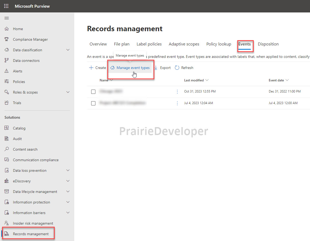Click the Audit document icon
Viewport: 310px width, 241px height.
click(x=7, y=138)
